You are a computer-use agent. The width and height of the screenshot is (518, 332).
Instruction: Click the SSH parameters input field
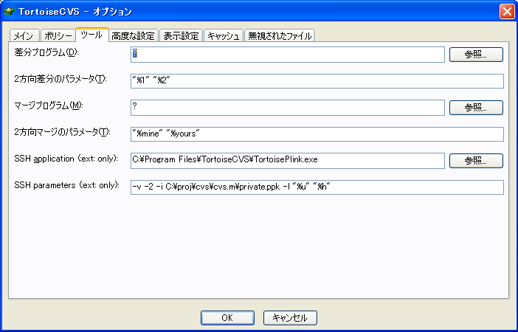click(317, 187)
